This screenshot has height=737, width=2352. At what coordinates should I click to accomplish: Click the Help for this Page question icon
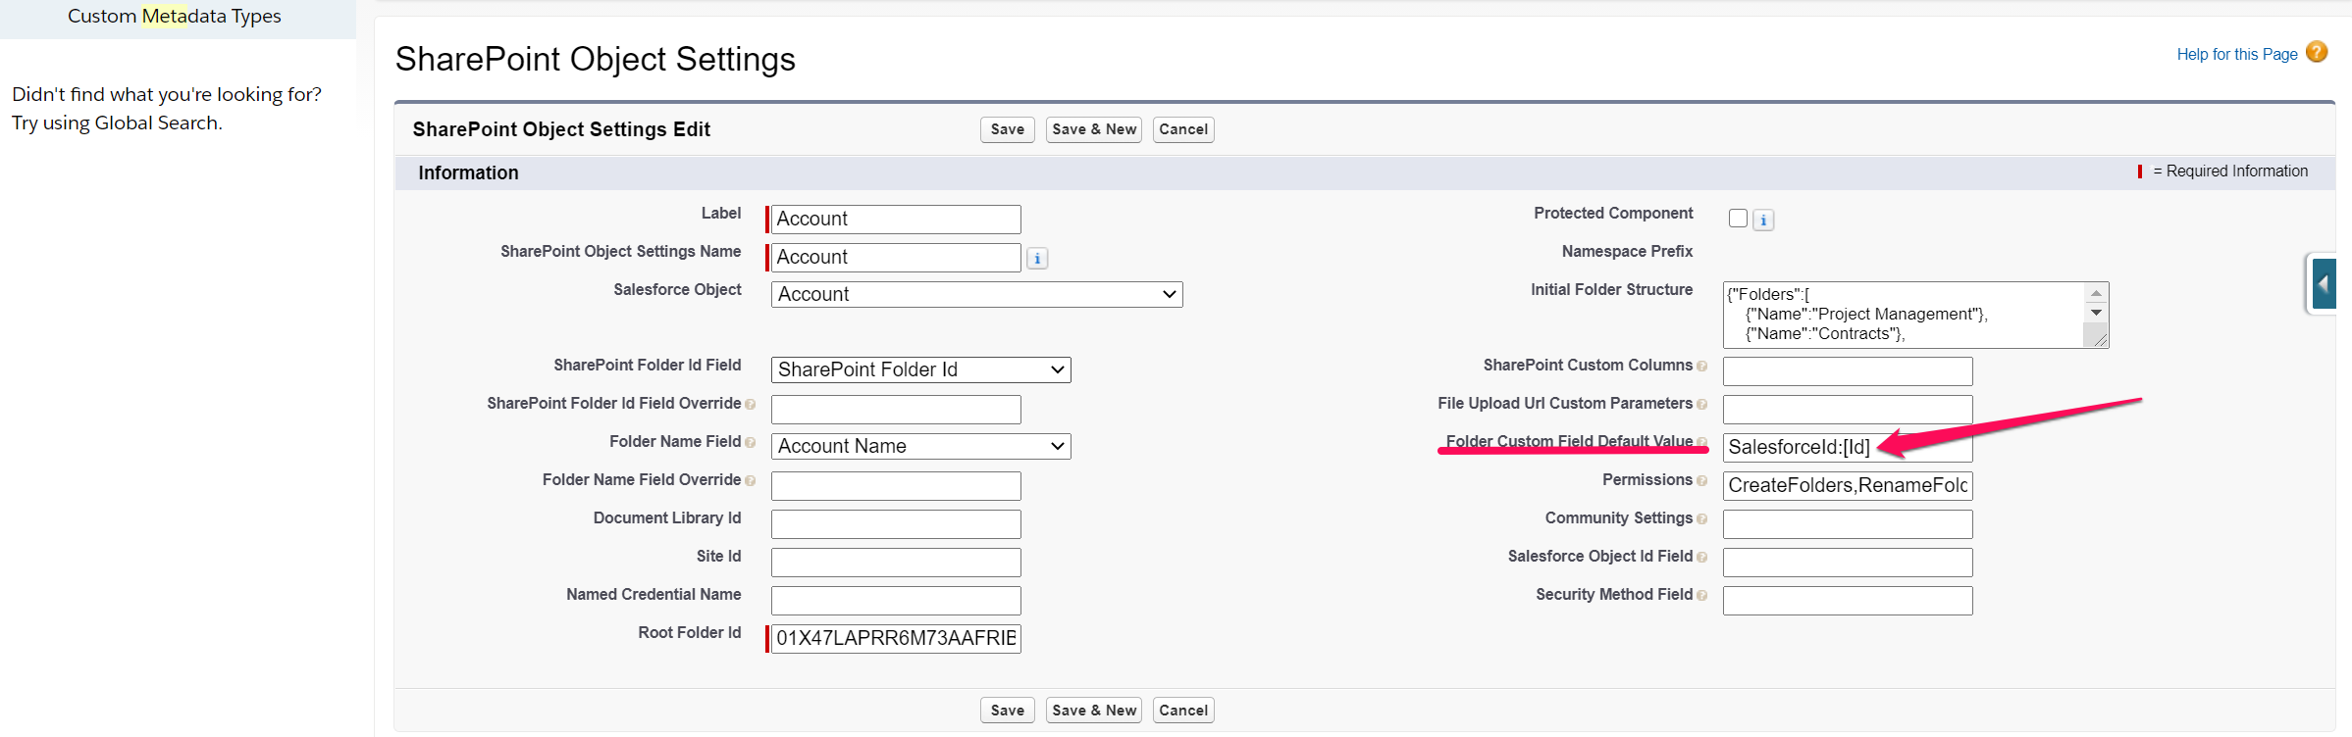tap(2317, 53)
